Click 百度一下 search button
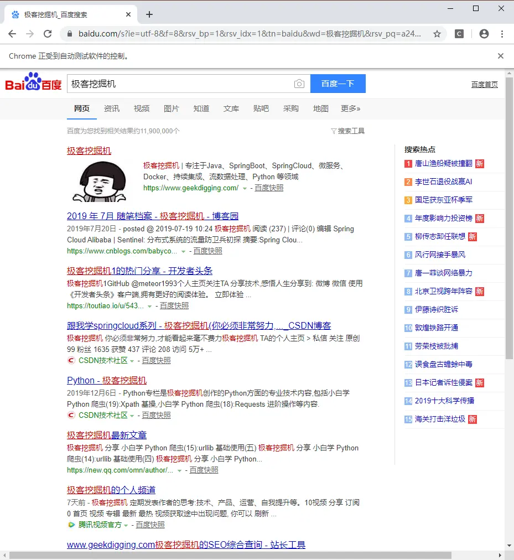514x560 pixels. click(x=338, y=84)
